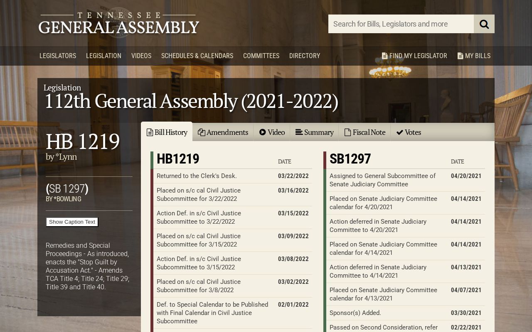
Task: Open the Directory menu
Action: (x=305, y=56)
